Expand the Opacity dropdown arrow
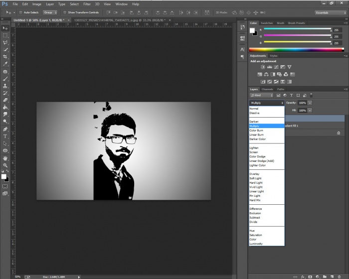The height and width of the screenshot is (279, 349). pyautogui.click(x=310, y=103)
